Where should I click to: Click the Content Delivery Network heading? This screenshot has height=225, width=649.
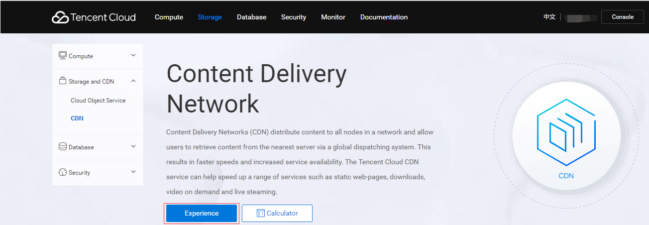pos(257,89)
